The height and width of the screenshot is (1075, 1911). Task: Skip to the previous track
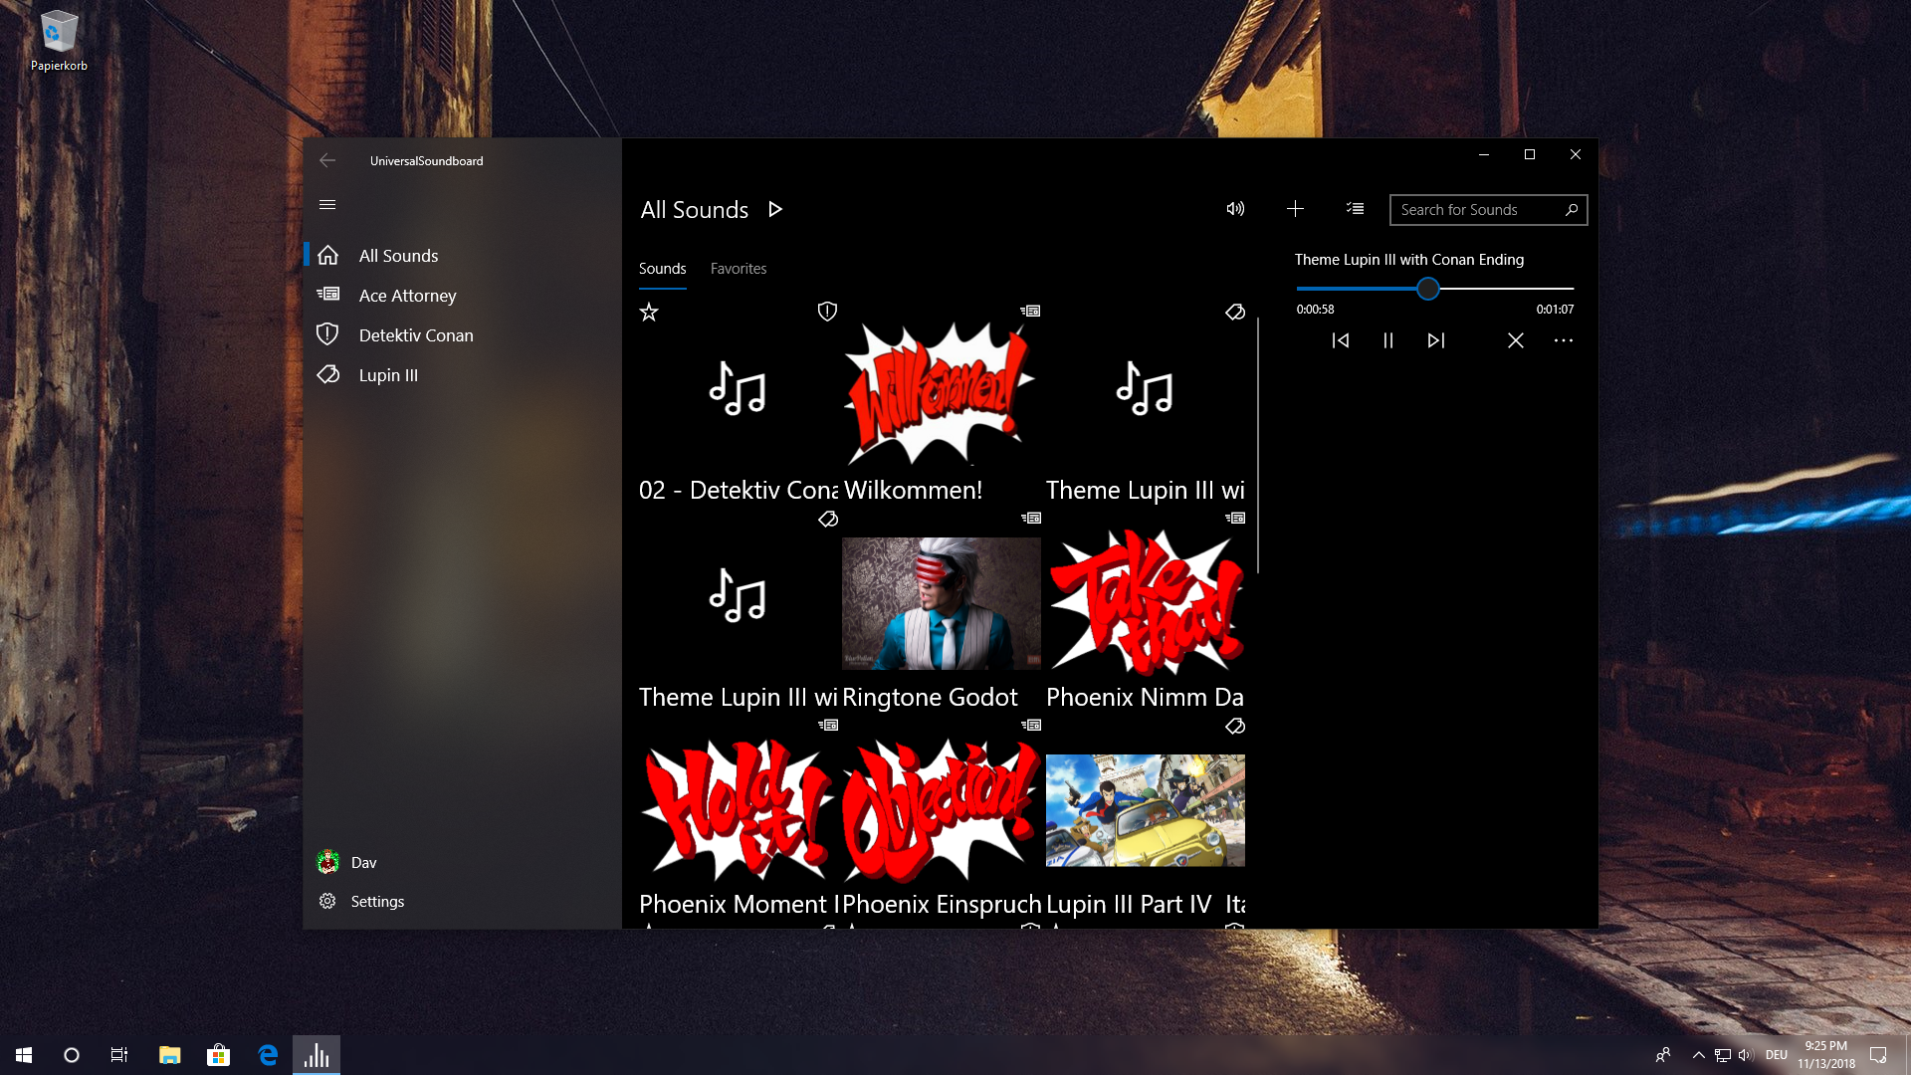(x=1341, y=340)
